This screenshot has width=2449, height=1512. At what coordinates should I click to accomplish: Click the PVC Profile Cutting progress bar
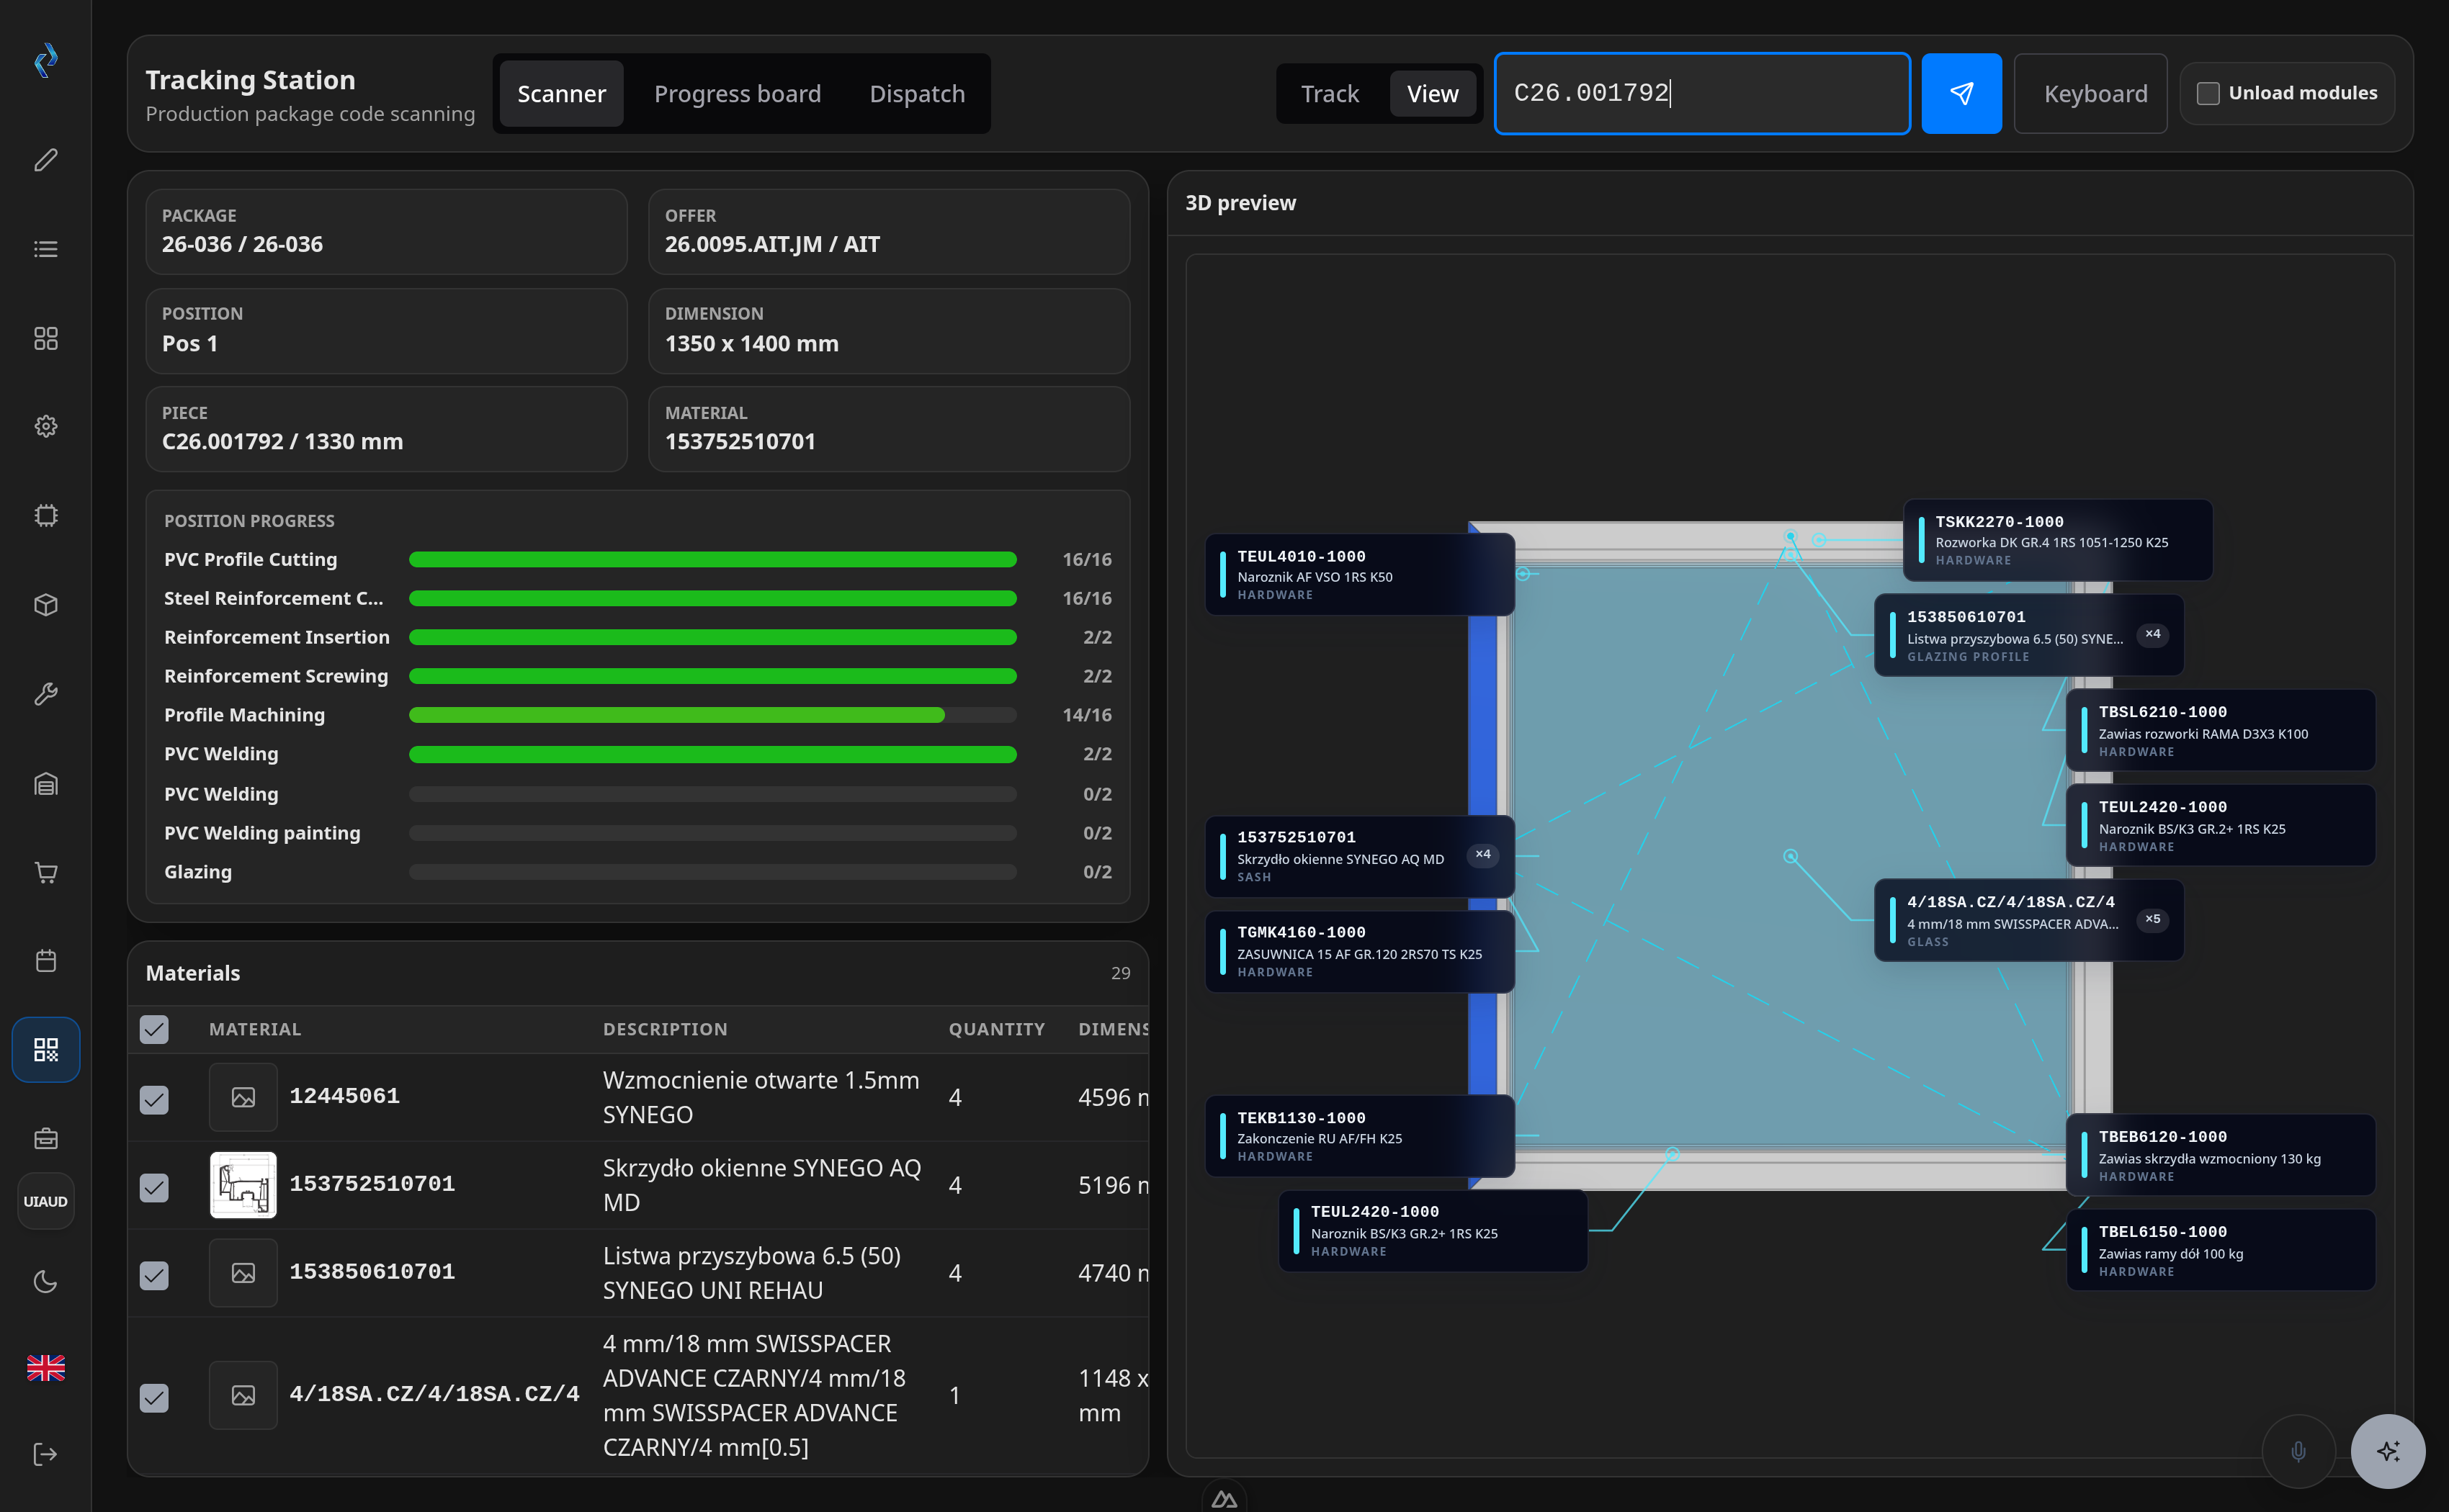click(712, 560)
